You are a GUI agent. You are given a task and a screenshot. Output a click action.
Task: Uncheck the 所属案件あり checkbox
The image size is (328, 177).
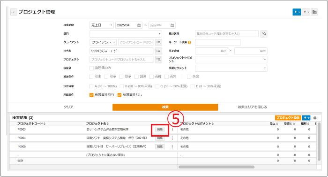click(x=91, y=95)
